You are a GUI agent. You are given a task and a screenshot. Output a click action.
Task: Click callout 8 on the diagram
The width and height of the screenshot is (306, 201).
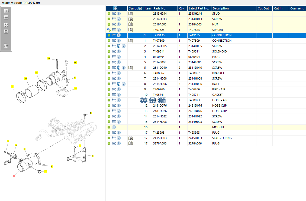91,113
